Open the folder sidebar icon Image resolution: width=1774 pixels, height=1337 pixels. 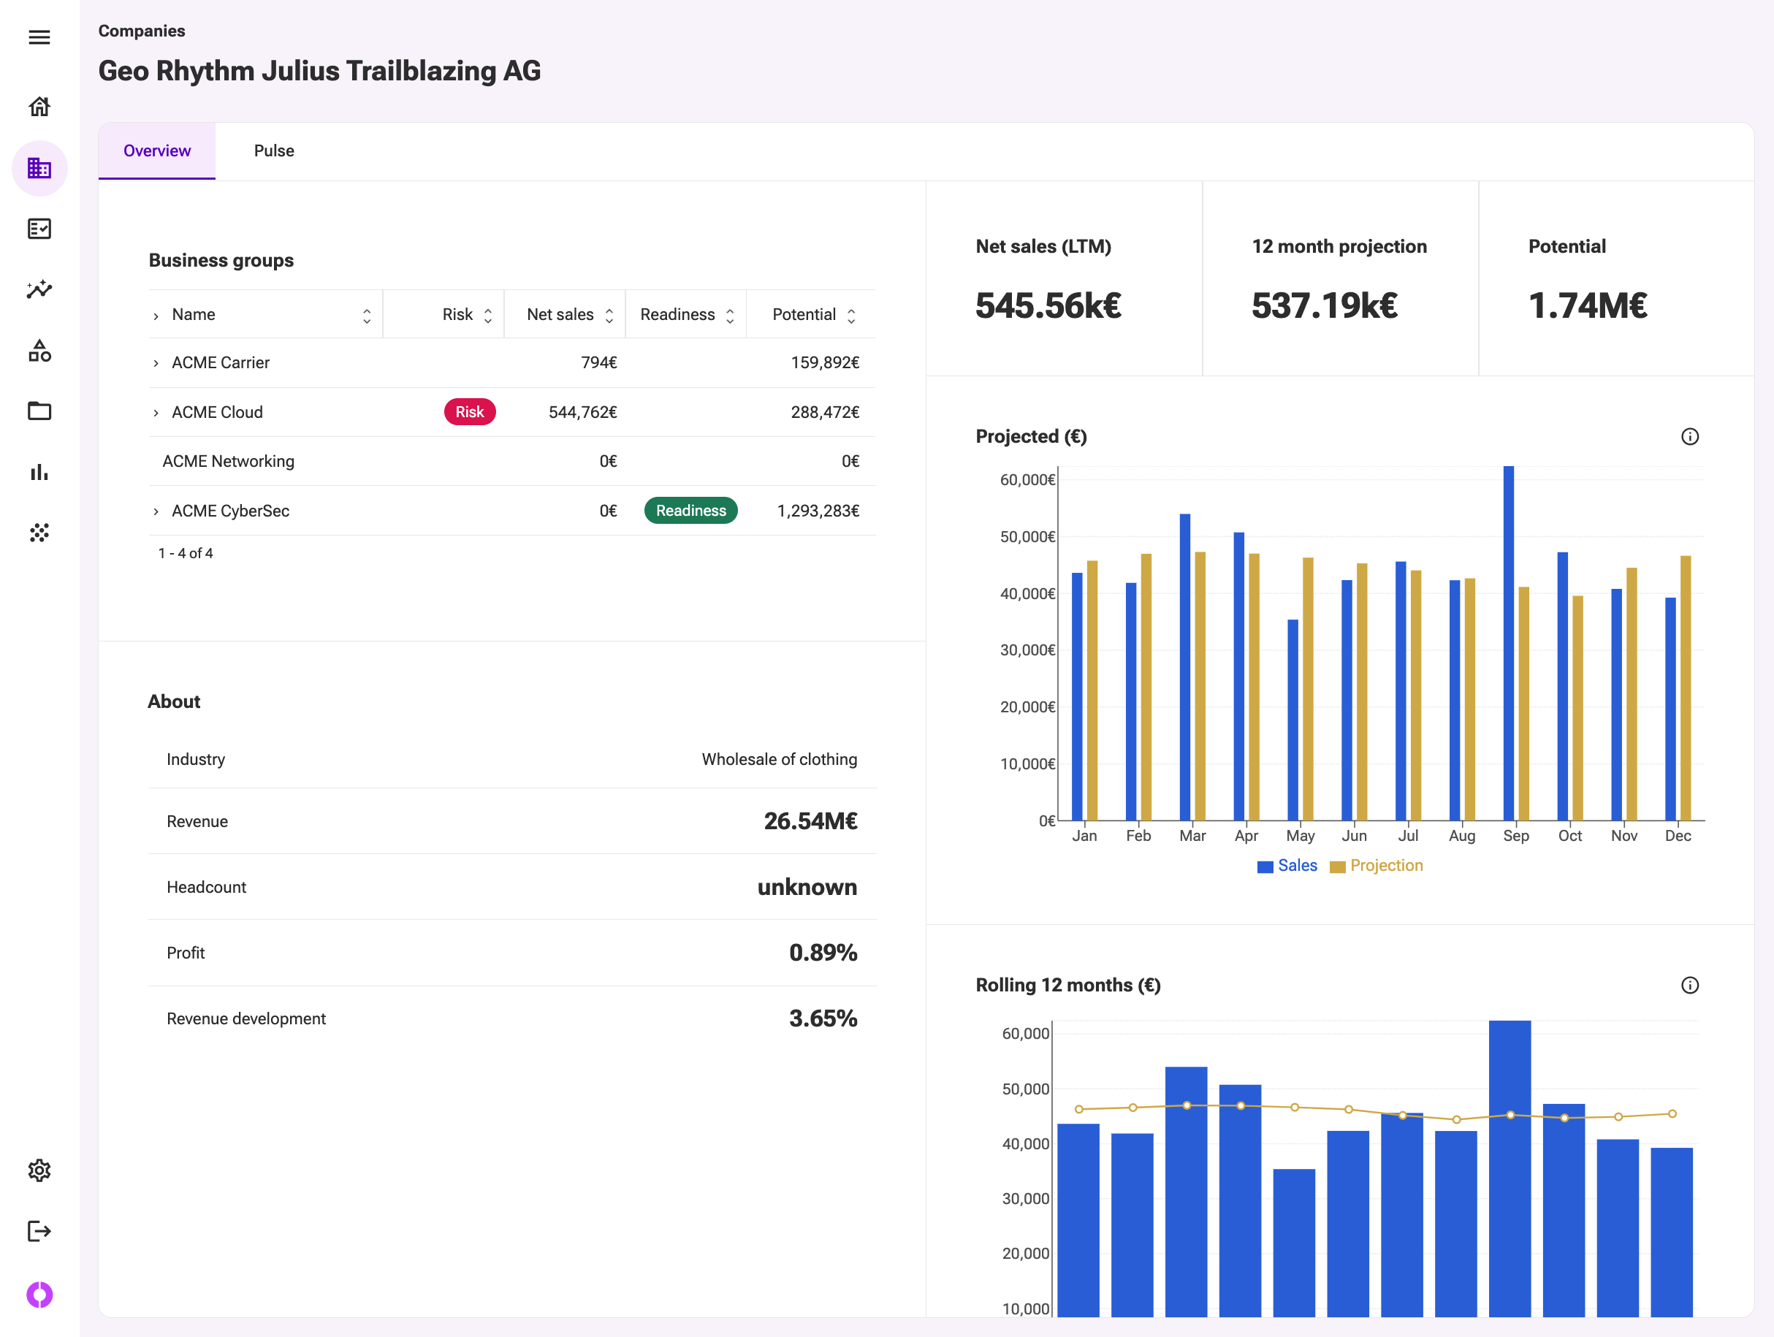pos(39,411)
